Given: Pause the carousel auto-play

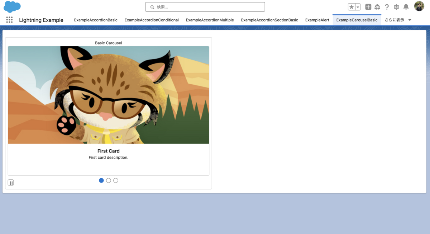Looking at the screenshot, I should click(x=11, y=182).
